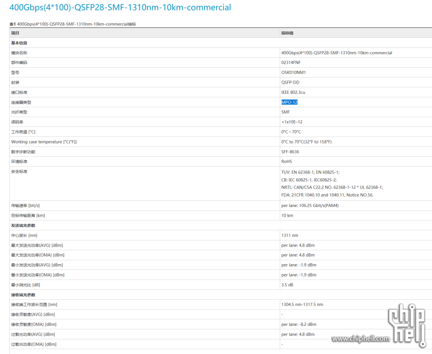Viewport: 432px width, 354px height.
Task: Select the SMF fiber type value
Action: pyautogui.click(x=286, y=112)
